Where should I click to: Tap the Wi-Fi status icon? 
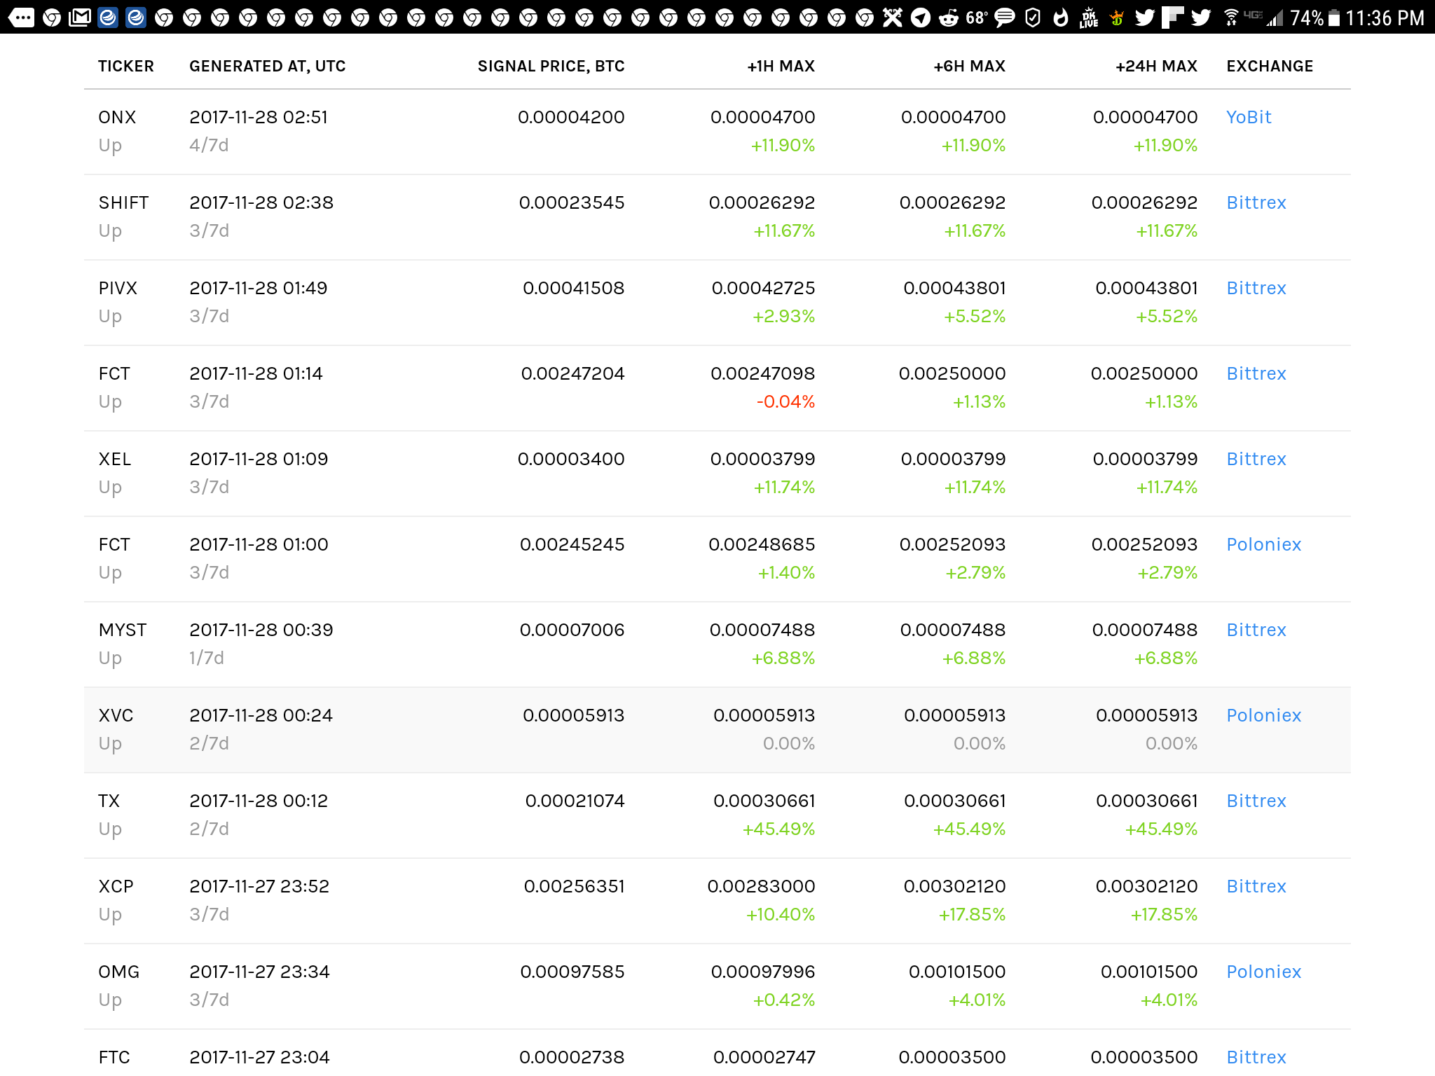tap(1231, 17)
